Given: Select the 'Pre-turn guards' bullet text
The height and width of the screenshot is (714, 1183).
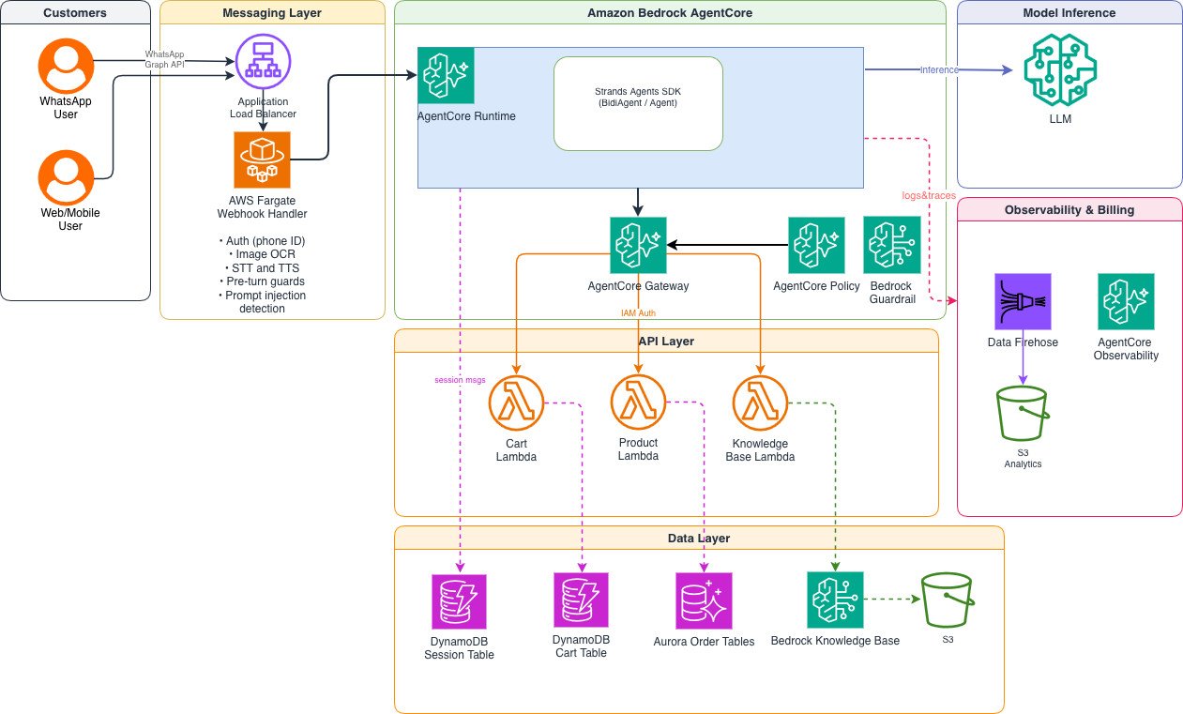Looking at the screenshot, I should click(x=262, y=281).
